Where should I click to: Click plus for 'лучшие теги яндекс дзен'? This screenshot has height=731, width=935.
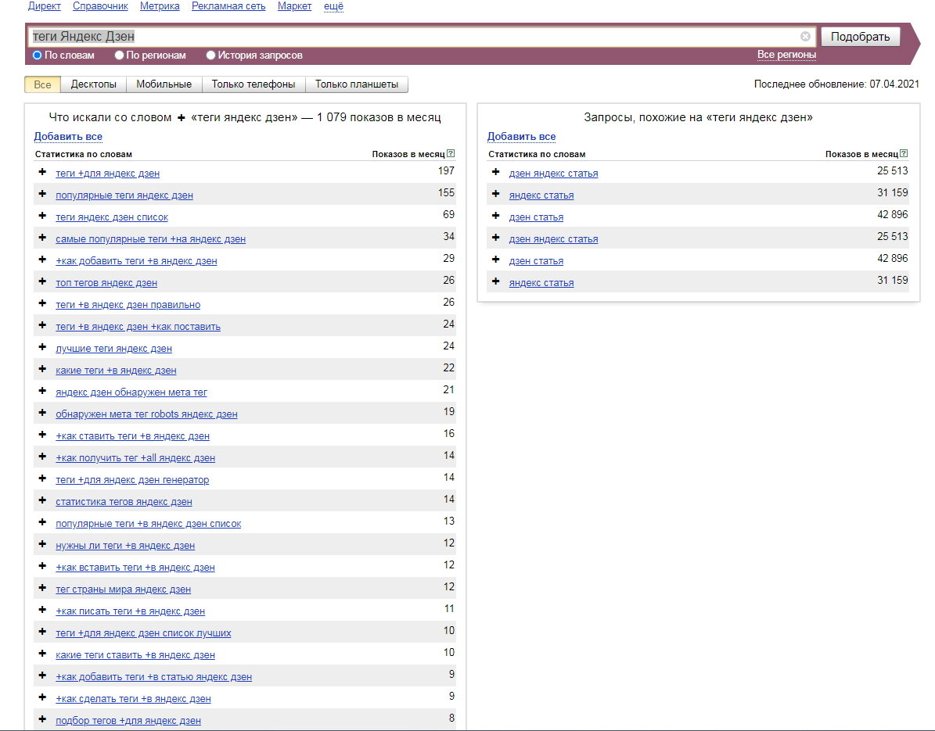click(42, 347)
